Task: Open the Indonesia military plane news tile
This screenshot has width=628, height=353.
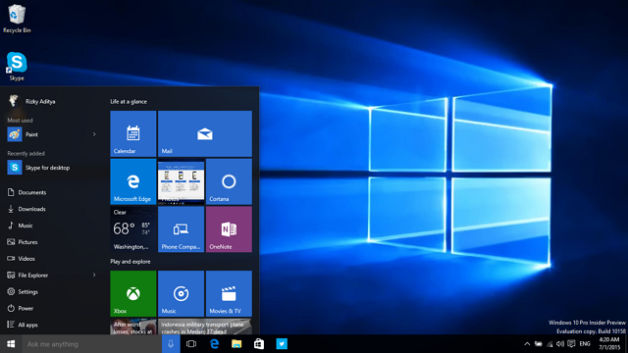Action: coord(205,327)
